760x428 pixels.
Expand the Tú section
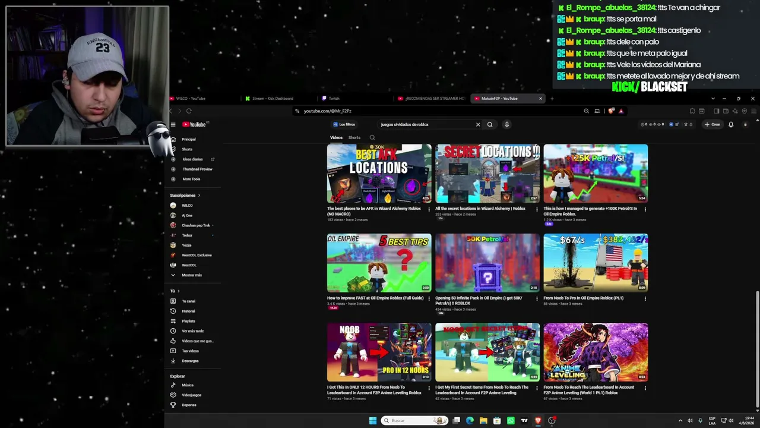(x=175, y=291)
